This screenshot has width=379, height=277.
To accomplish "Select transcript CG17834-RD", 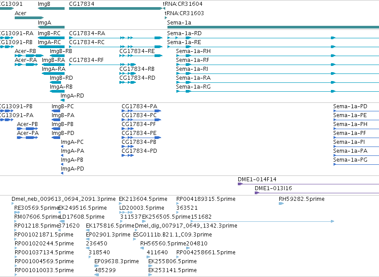I will click(128, 82).
